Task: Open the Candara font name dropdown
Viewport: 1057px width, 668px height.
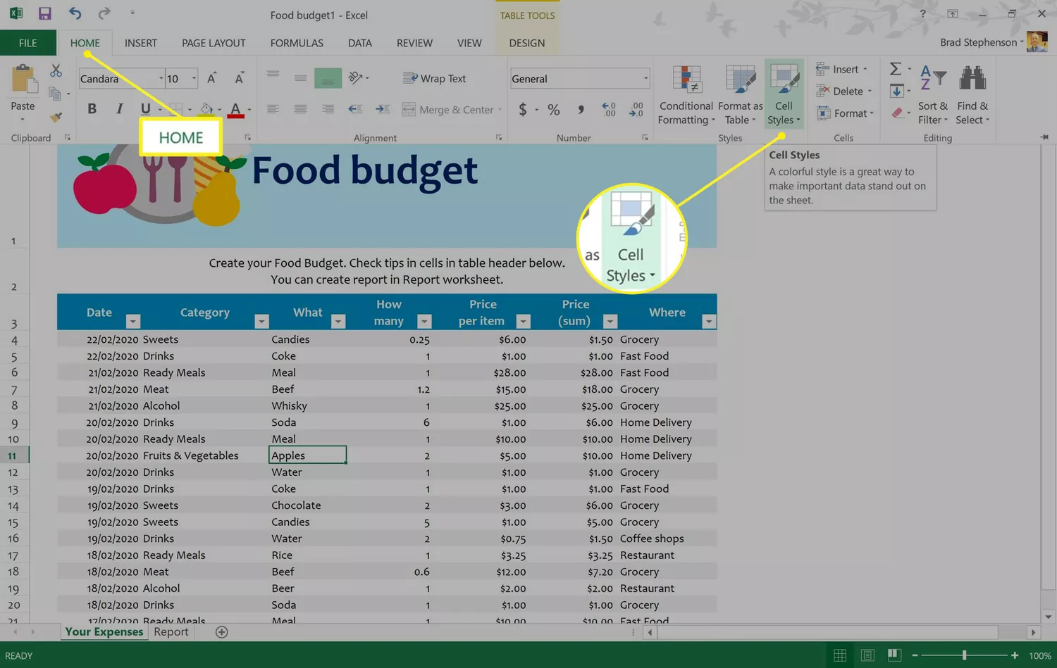Action: pos(161,78)
